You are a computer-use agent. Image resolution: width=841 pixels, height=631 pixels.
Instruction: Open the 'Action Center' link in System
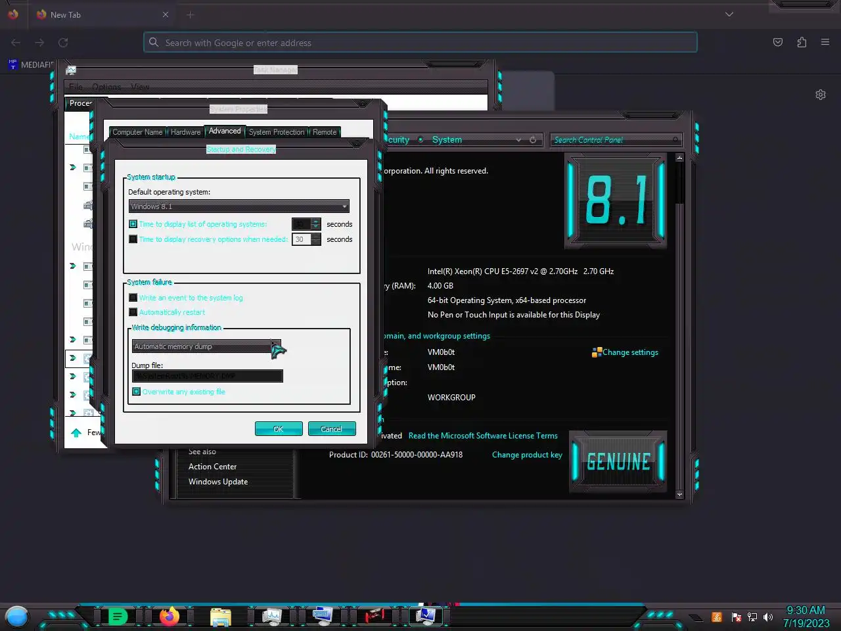point(212,467)
